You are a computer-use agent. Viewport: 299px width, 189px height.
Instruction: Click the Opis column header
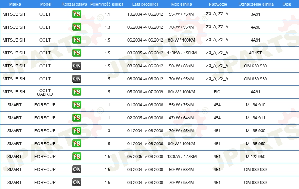pyautogui.click(x=287, y=4)
